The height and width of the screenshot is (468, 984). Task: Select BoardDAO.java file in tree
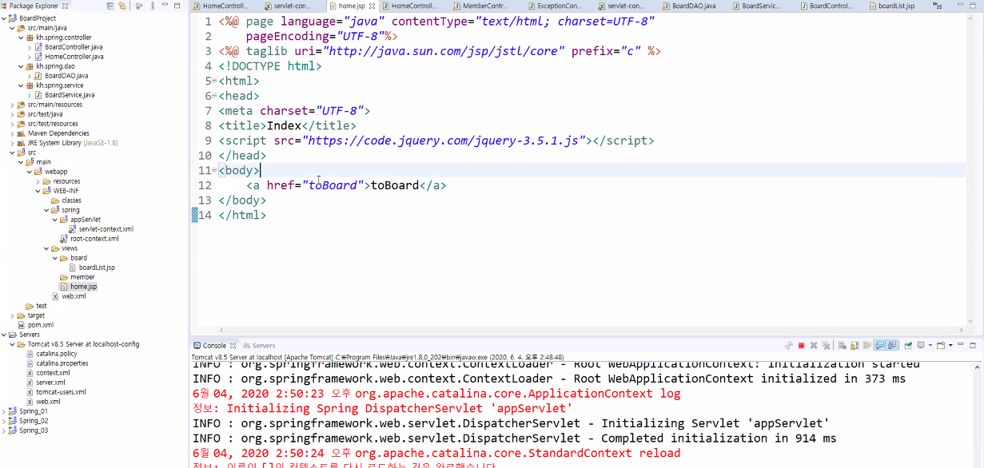66,76
